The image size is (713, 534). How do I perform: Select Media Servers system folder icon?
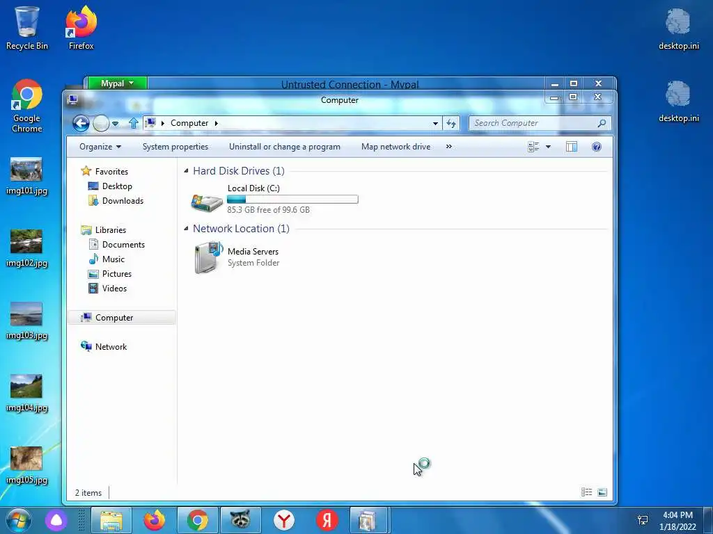209,257
